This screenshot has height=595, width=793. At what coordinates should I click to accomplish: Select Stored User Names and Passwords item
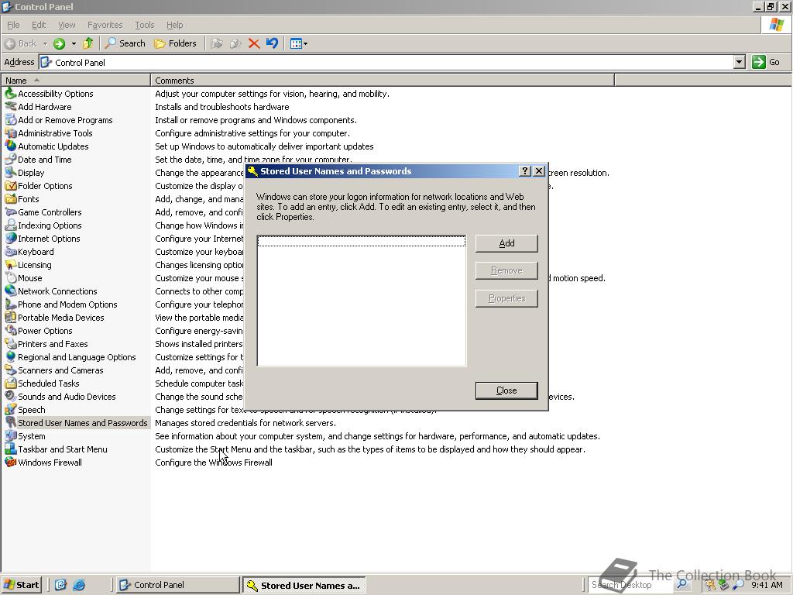76,422
